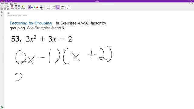Select the Marker tool
Screen dimensions: 194x109
19,7
